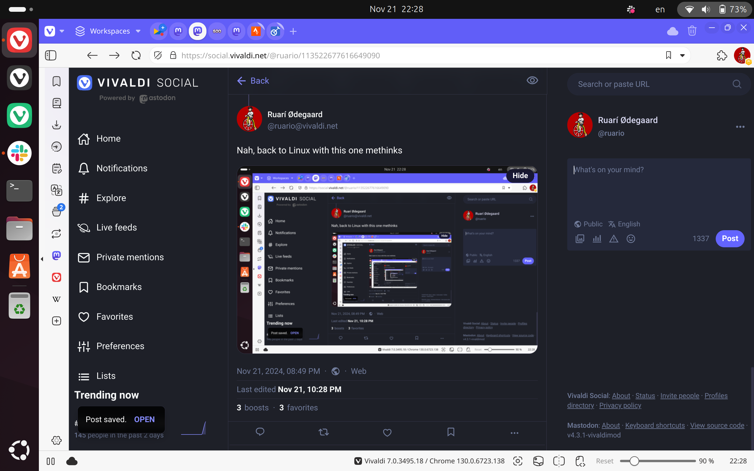Open Notifications in Vivaldi Social

(x=113, y=168)
